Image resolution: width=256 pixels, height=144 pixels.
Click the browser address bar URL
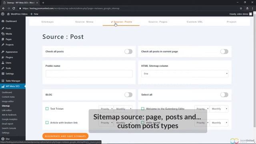[x=71, y=8]
